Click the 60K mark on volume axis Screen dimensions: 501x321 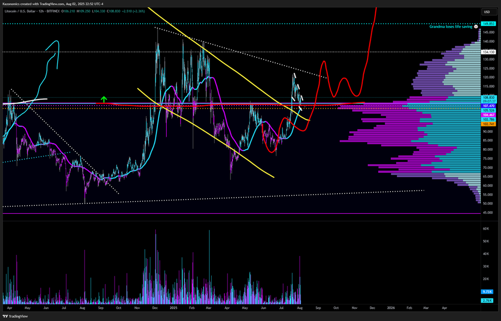[485, 228]
